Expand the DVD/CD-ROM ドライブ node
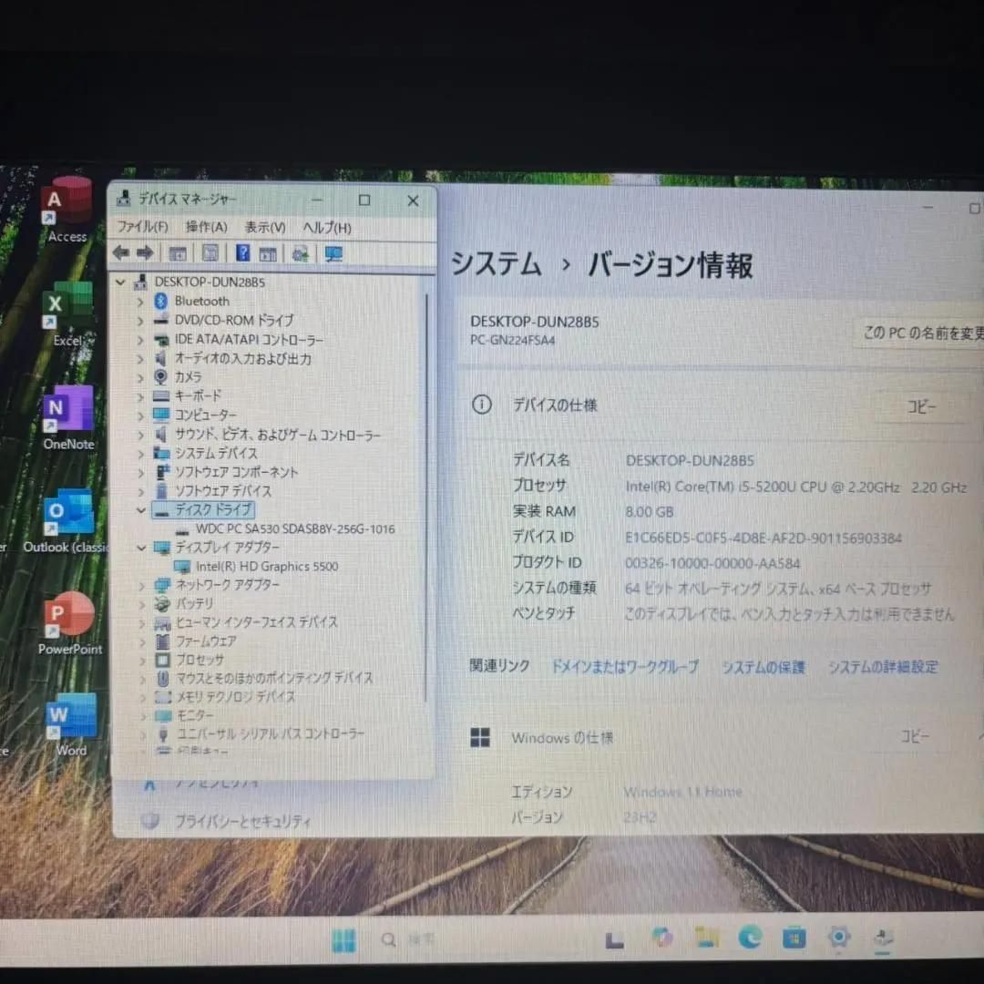Screen dimensions: 984x984 pyautogui.click(x=140, y=321)
